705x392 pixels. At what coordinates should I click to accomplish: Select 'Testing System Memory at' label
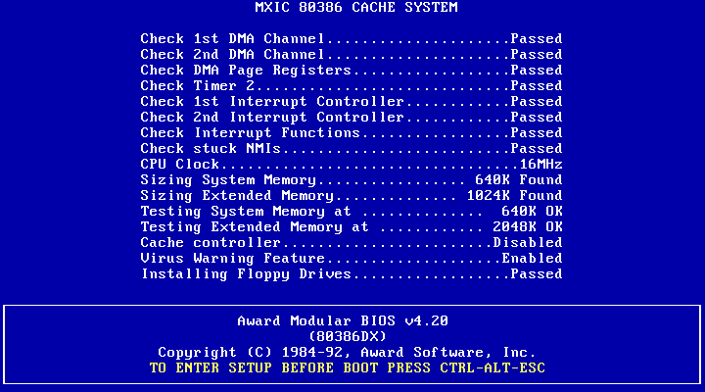point(246,212)
